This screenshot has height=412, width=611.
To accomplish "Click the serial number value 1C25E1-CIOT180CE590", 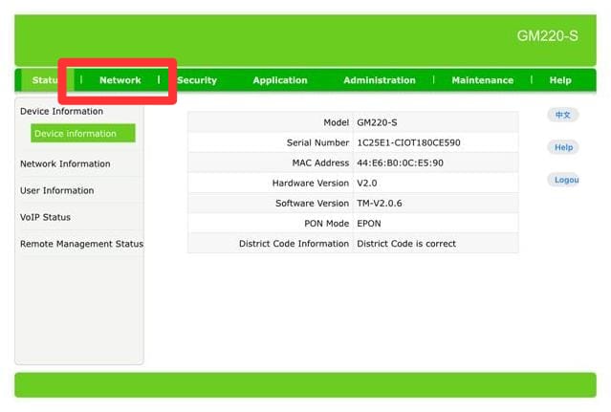I will pyautogui.click(x=408, y=142).
